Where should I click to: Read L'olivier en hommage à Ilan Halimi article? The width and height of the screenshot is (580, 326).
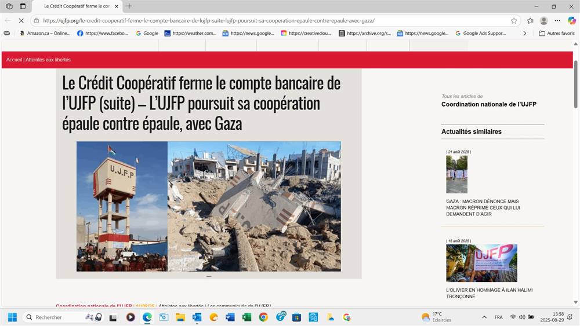pos(490,293)
